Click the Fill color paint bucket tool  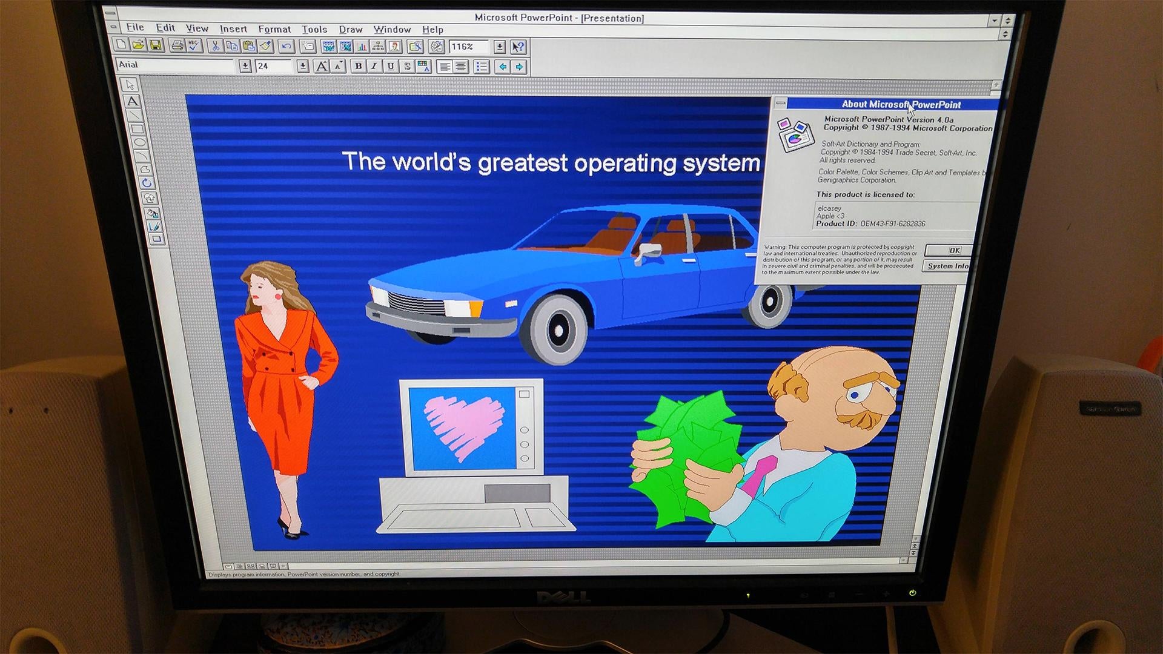click(152, 213)
